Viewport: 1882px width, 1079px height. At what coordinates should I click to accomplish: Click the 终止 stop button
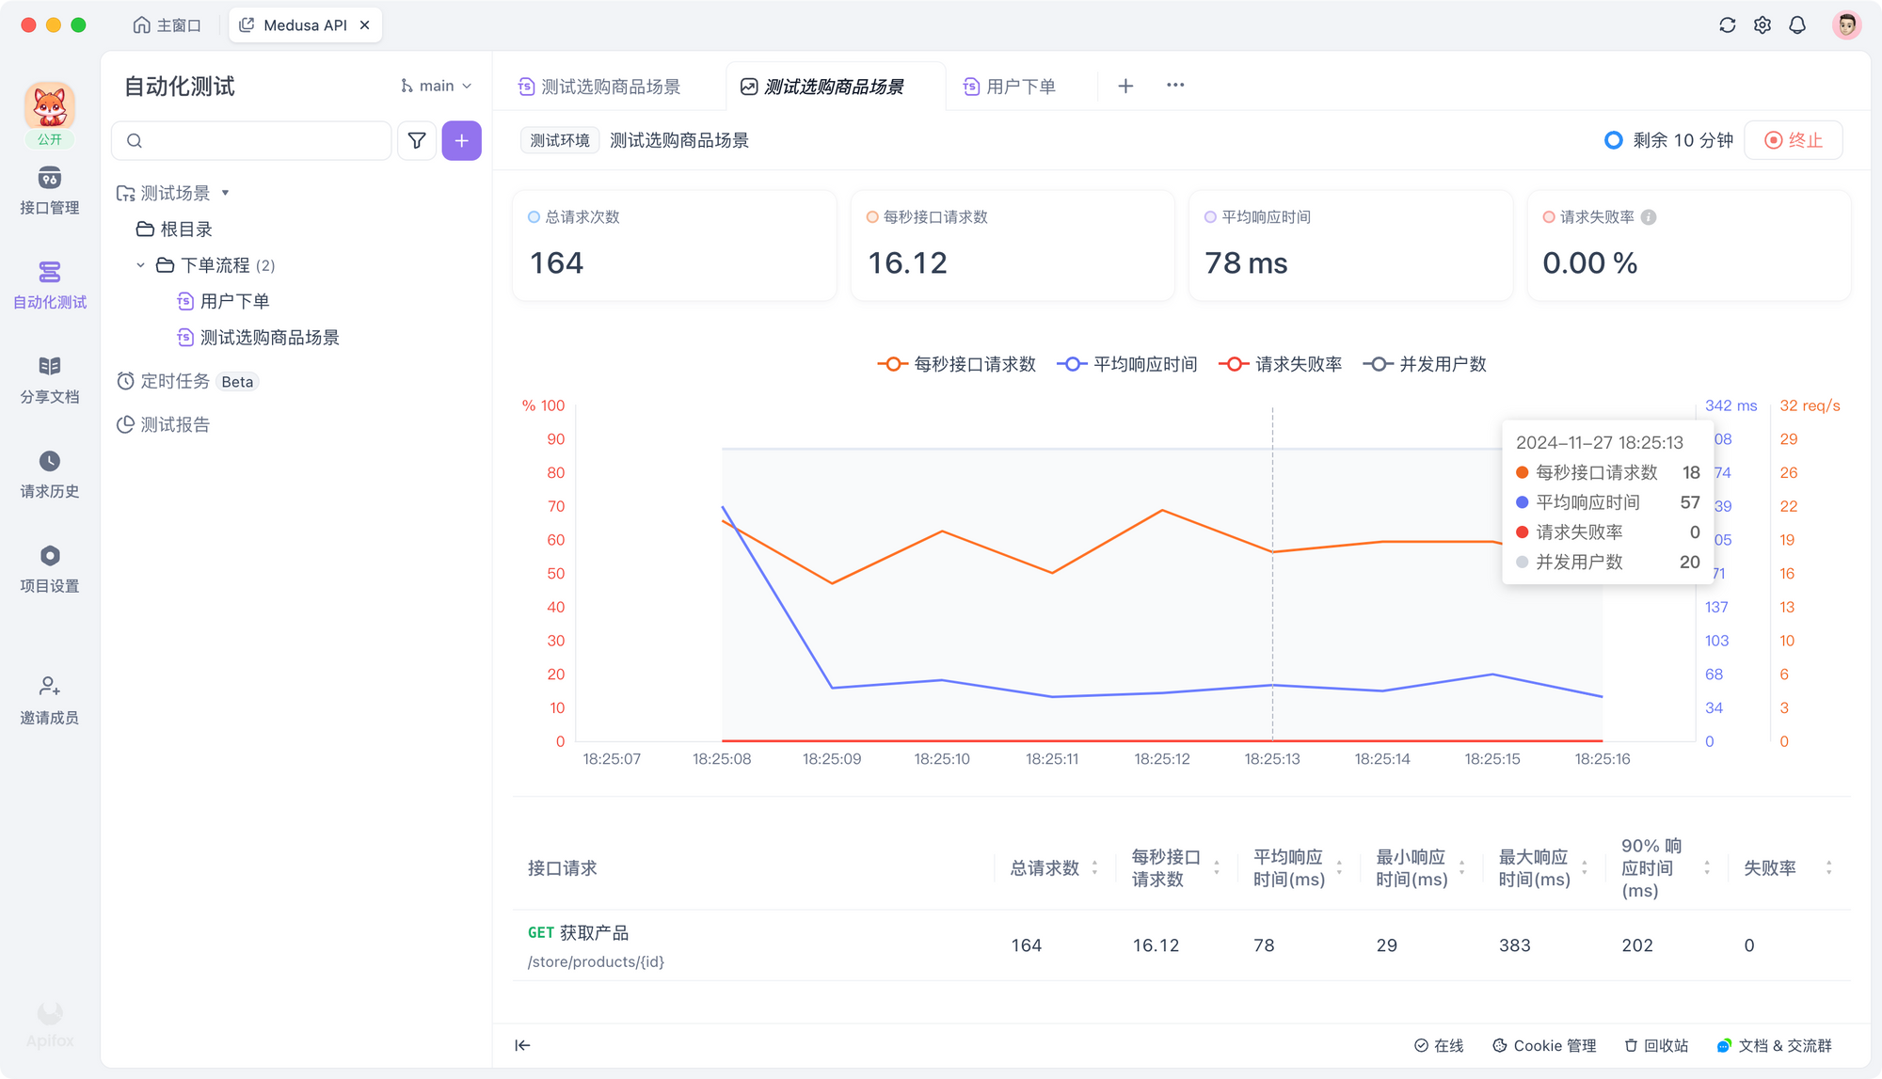point(1794,140)
